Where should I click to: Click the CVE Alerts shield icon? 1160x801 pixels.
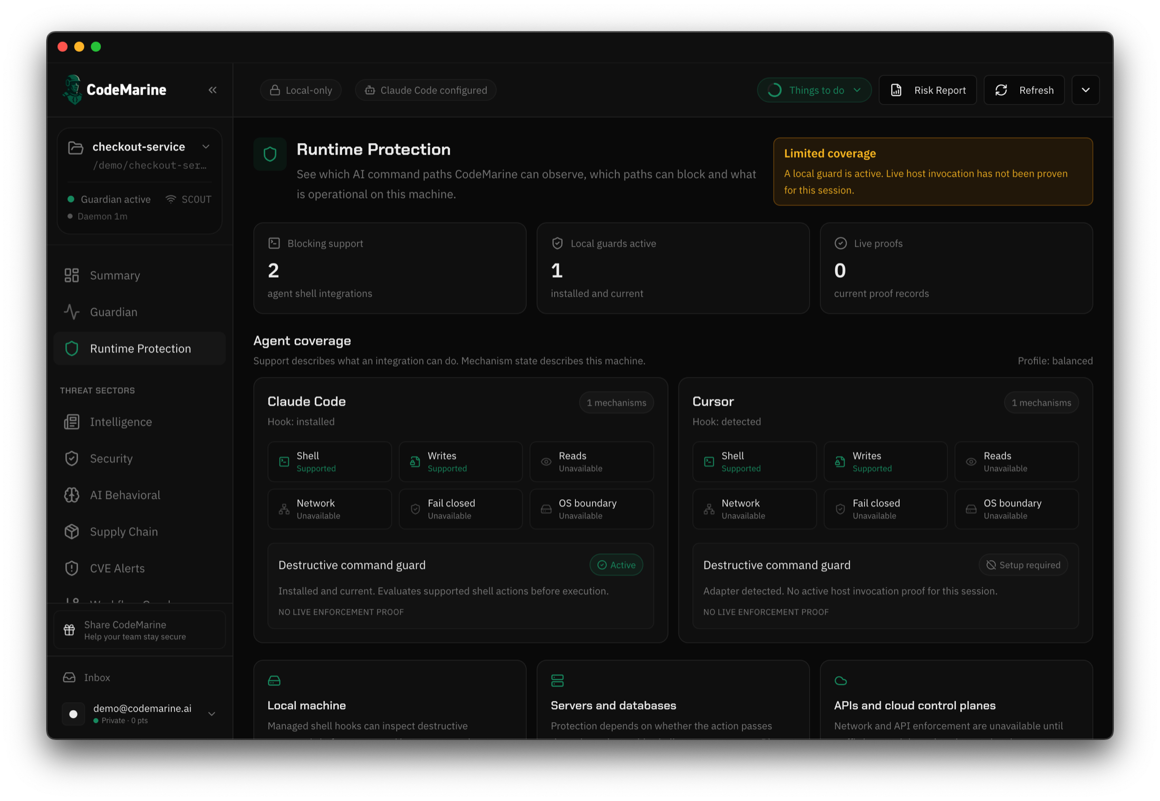pos(72,568)
